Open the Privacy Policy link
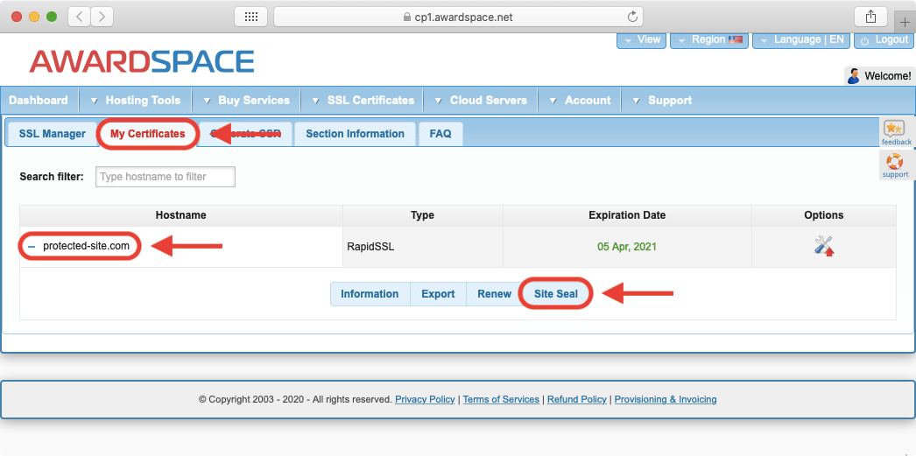 425,400
